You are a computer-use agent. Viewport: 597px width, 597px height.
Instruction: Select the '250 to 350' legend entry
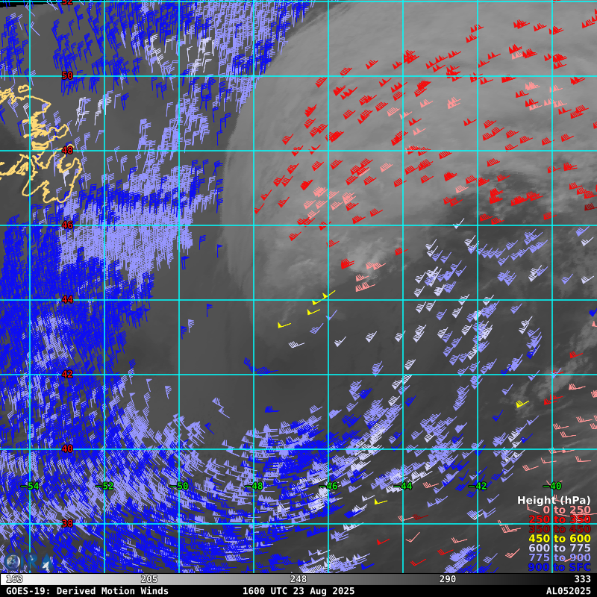click(560, 519)
